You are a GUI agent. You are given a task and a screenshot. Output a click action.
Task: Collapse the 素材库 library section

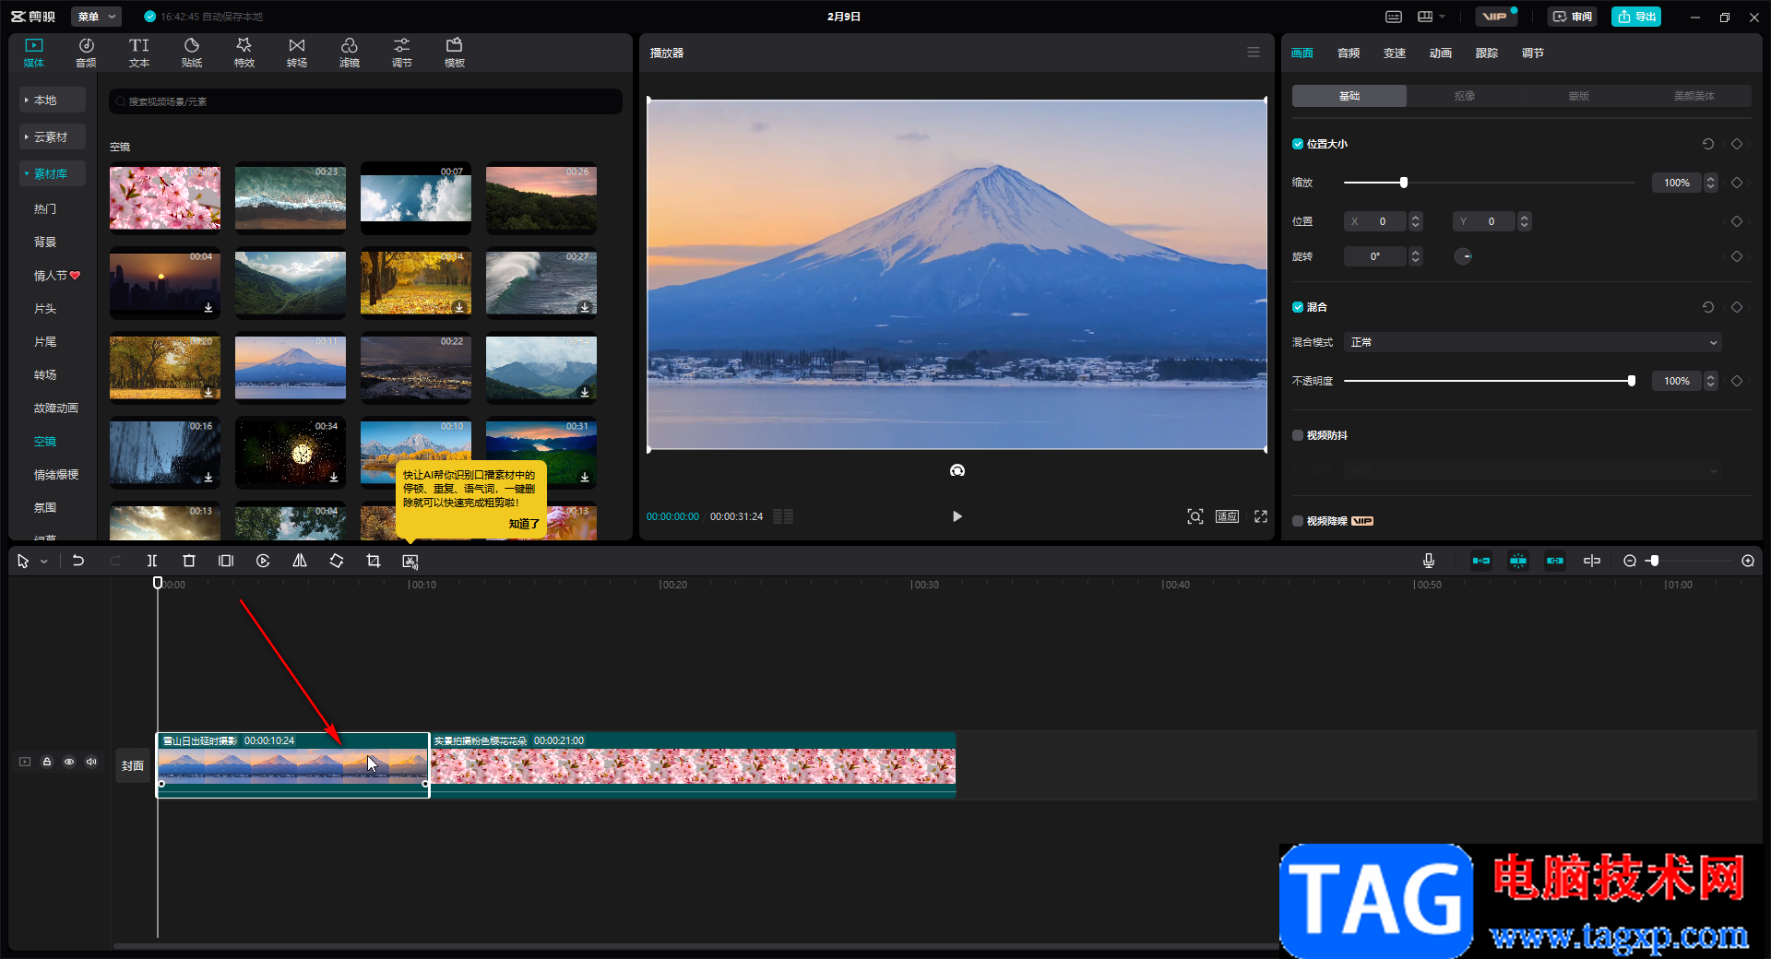coord(53,173)
